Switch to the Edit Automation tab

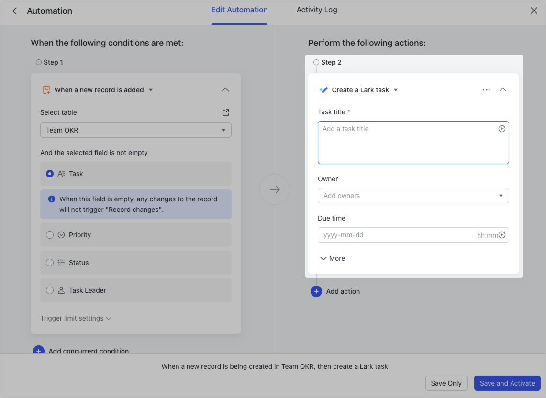[x=239, y=10]
